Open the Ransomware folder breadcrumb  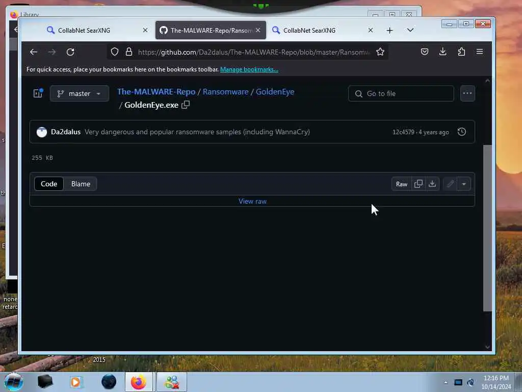click(225, 92)
